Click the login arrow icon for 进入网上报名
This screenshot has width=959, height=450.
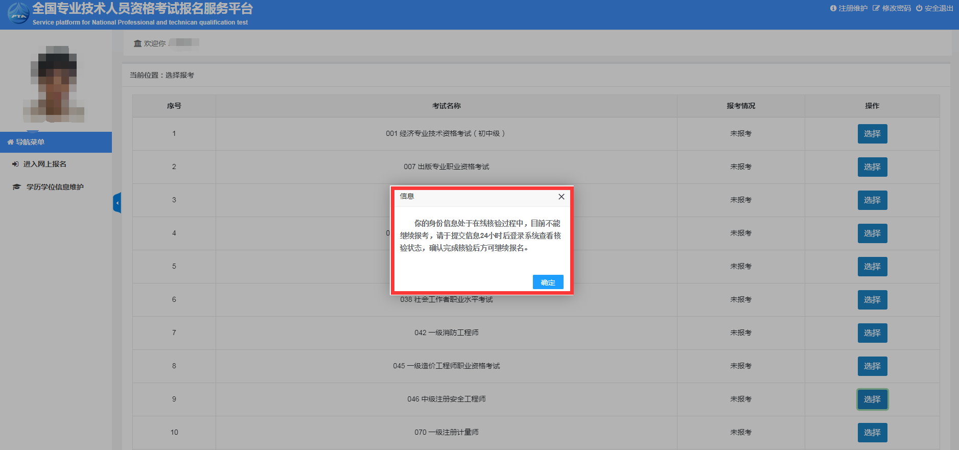pyautogui.click(x=15, y=164)
